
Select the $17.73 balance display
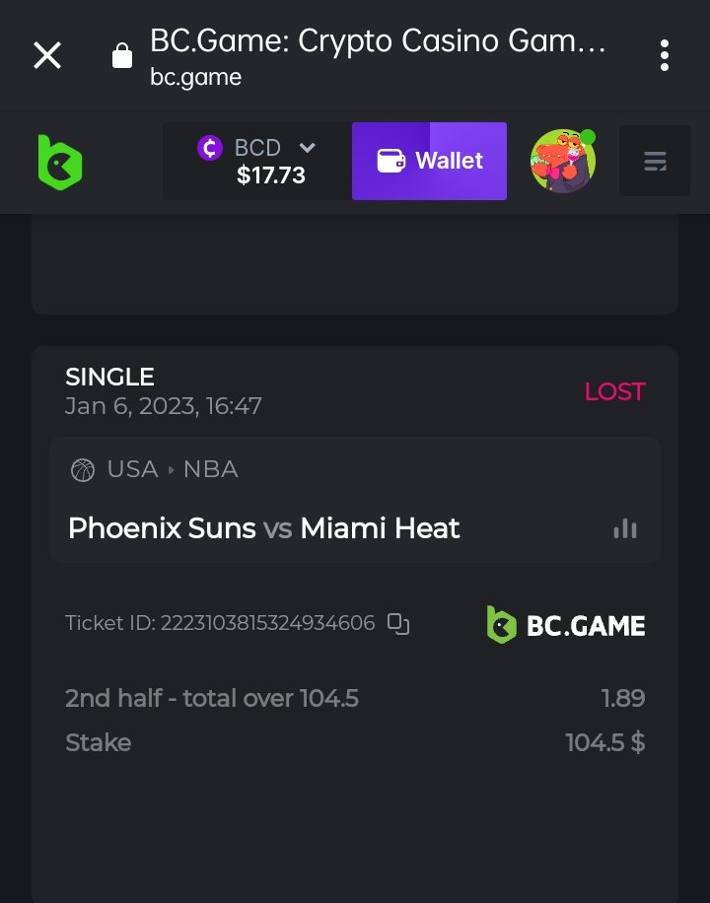coord(270,175)
